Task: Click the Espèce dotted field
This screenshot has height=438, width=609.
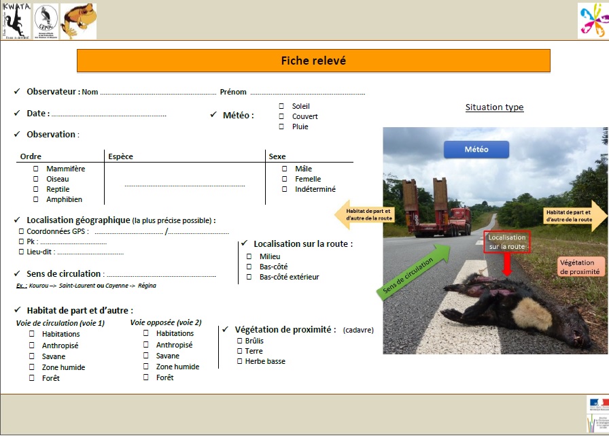Action: pyautogui.click(x=185, y=185)
